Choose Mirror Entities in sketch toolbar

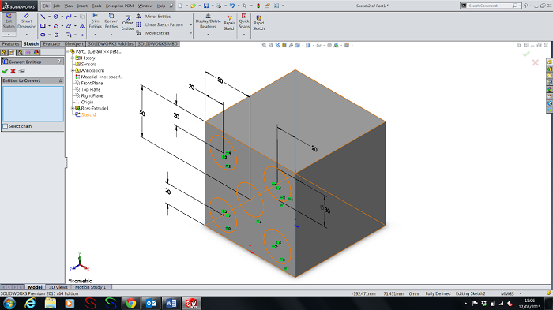(153, 17)
